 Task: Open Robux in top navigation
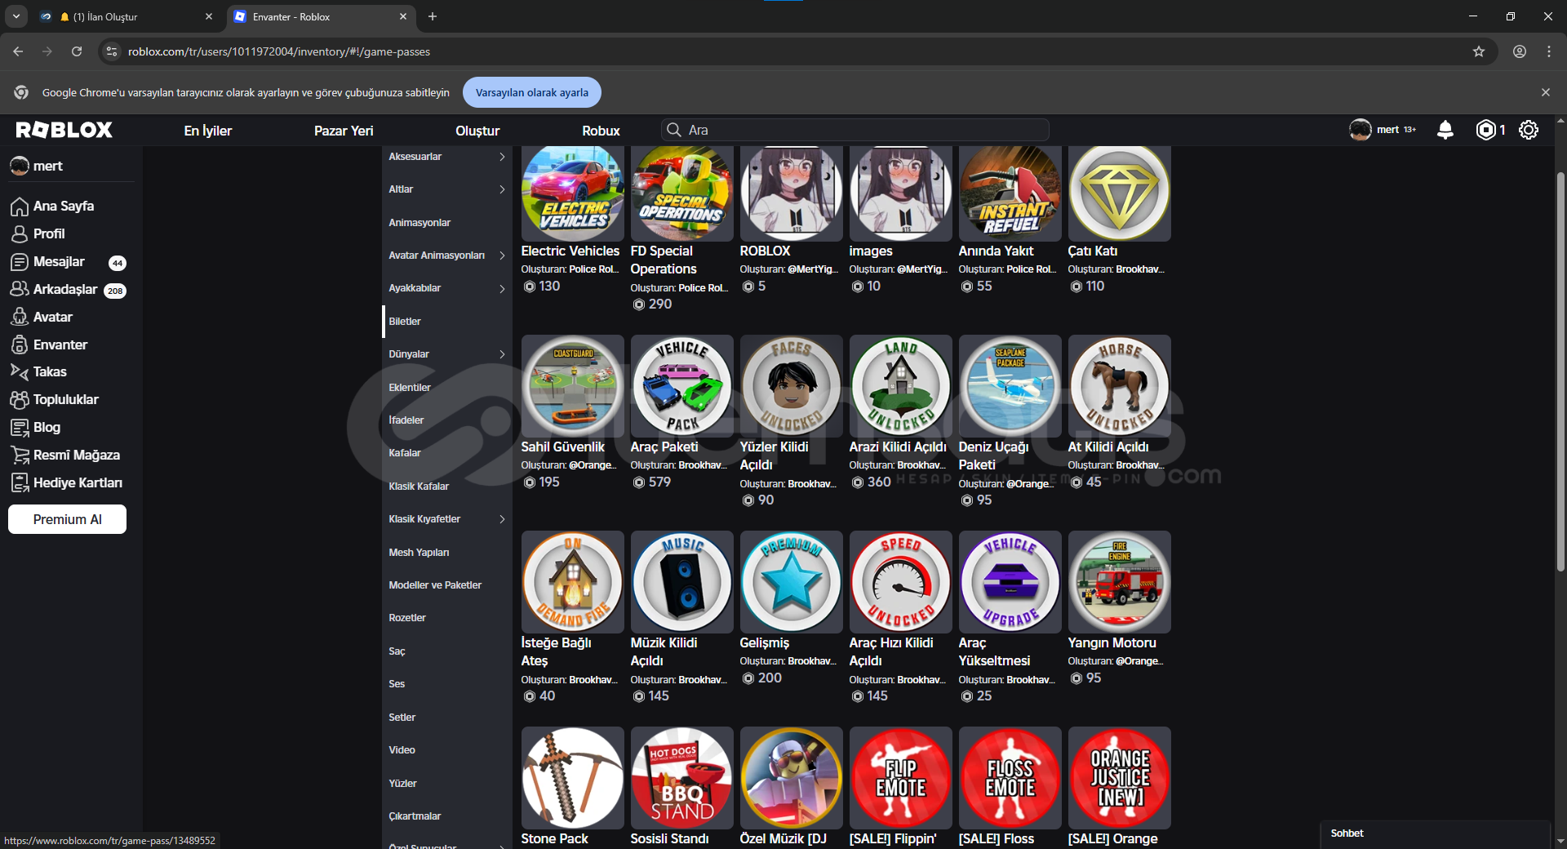(601, 131)
